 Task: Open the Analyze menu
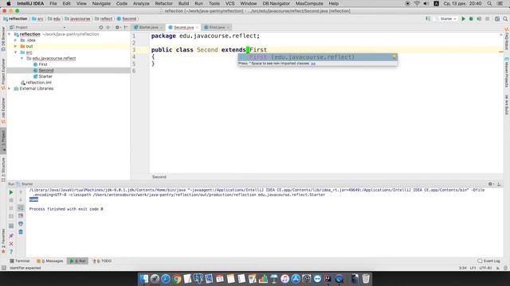point(141,3)
